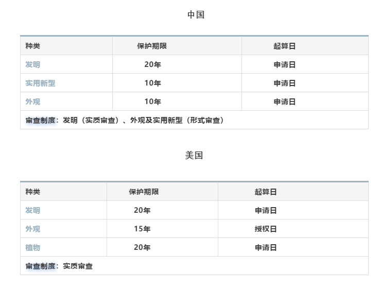Click the 起算日 header in the 美国 table
This screenshot has width=380, height=288.
point(266,192)
